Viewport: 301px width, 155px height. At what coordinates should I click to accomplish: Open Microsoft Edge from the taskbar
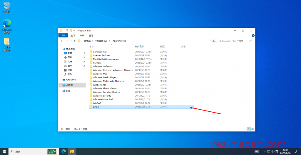coord(63,151)
